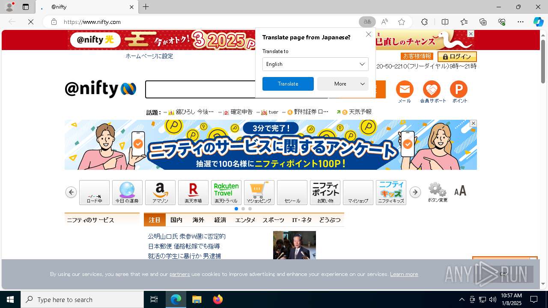Add this page to favorites star
Screen dimensions: 548x308
[x=402, y=22]
